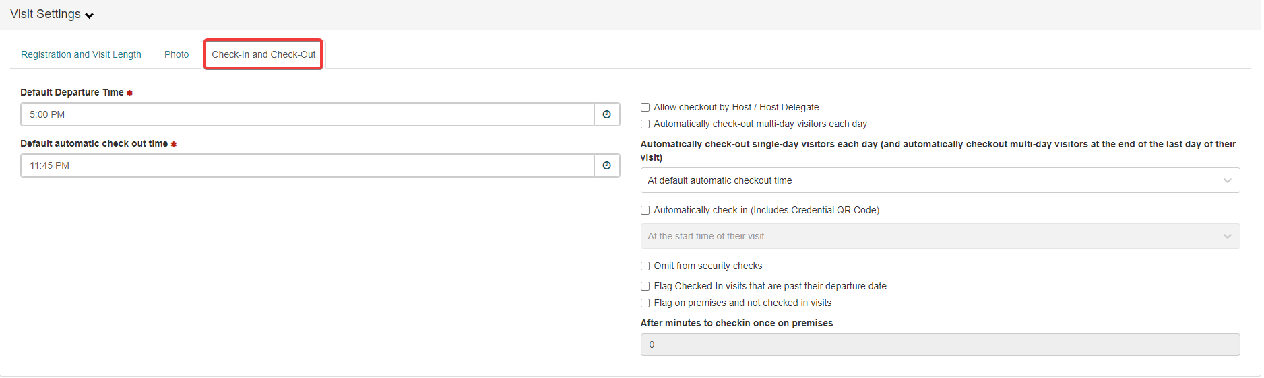Open the At default automatic checkout time dropdown

(940, 180)
